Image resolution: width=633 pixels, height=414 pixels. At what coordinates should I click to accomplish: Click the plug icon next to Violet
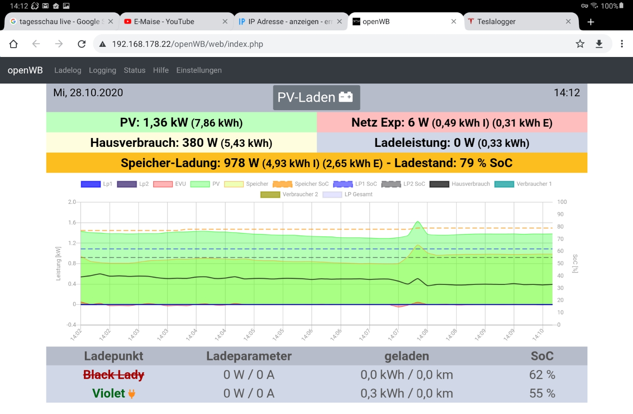click(132, 394)
